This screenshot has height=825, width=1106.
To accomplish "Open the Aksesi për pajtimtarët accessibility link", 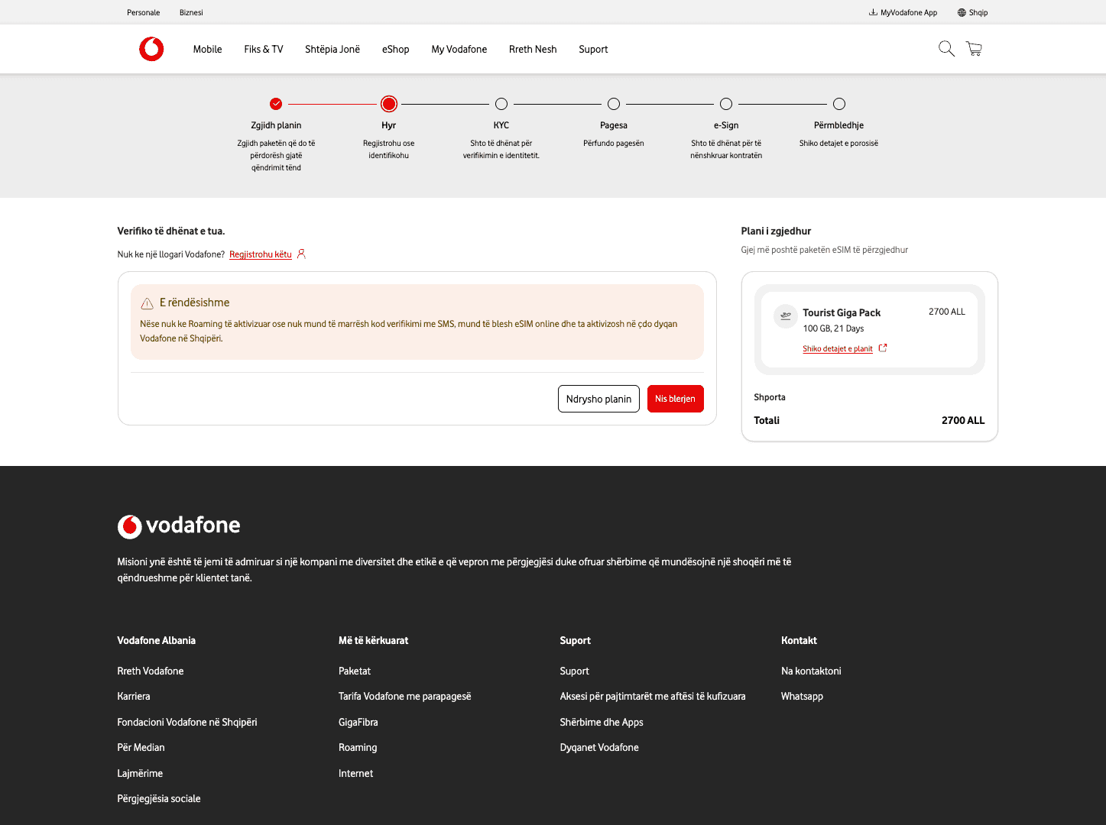I will point(653,696).
